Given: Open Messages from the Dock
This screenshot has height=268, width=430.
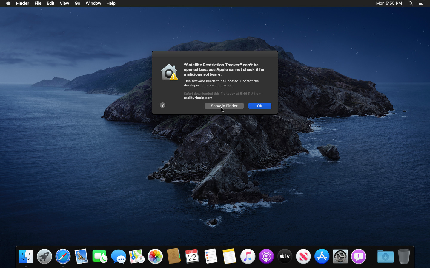Looking at the screenshot, I should point(119,256).
